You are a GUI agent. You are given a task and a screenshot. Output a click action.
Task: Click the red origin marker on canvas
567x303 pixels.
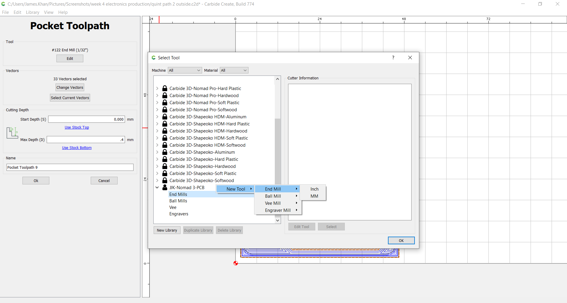(x=235, y=263)
